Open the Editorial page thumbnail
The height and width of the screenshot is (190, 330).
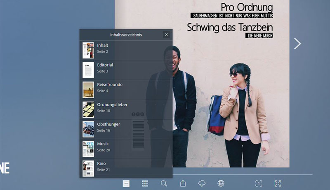point(88,70)
